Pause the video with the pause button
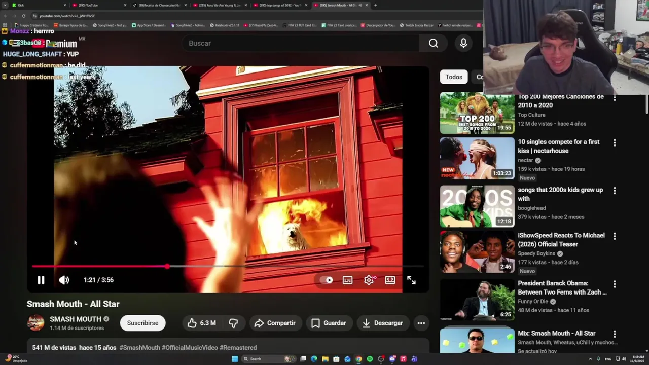Image resolution: width=649 pixels, height=365 pixels. (x=41, y=280)
